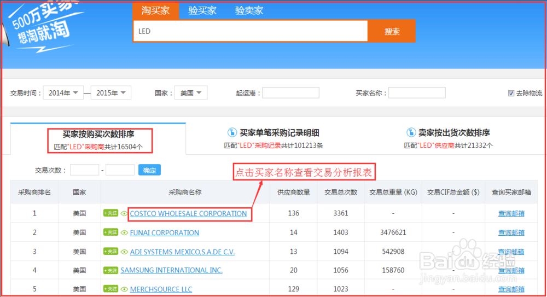Open the FUNAI CORPORATION link

coord(164,233)
